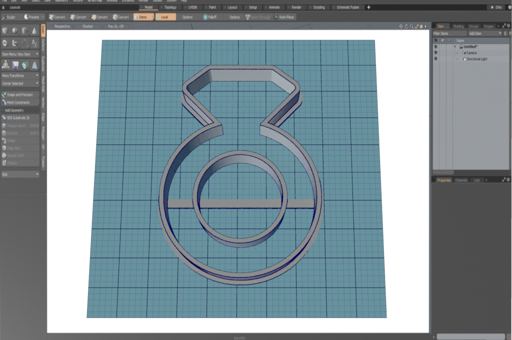Open viewport settings gear icon

[421, 26]
